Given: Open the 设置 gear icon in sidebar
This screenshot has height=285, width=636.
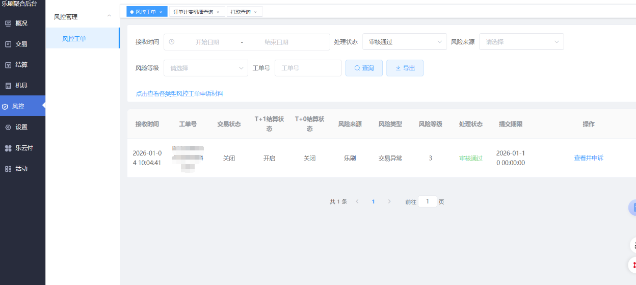Looking at the screenshot, I should click(x=8, y=127).
